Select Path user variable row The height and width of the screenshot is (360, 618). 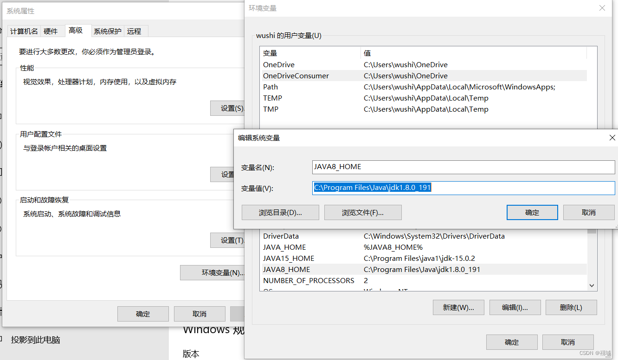point(423,87)
